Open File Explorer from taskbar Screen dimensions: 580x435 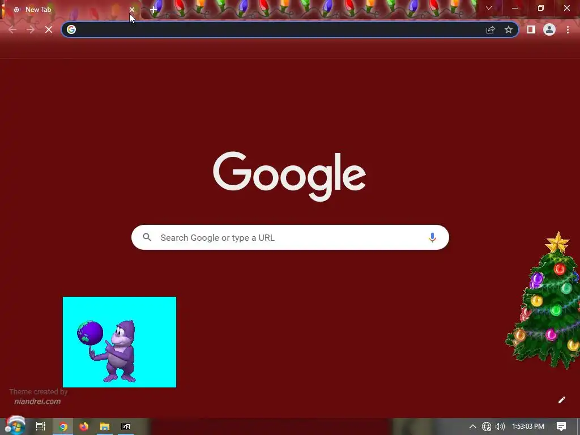(105, 427)
